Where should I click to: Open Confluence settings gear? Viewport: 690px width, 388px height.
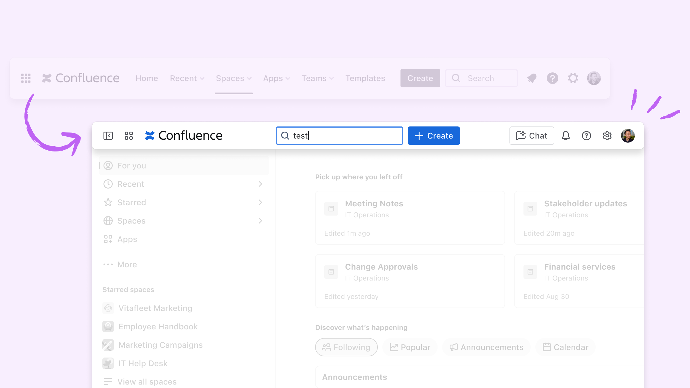(607, 136)
